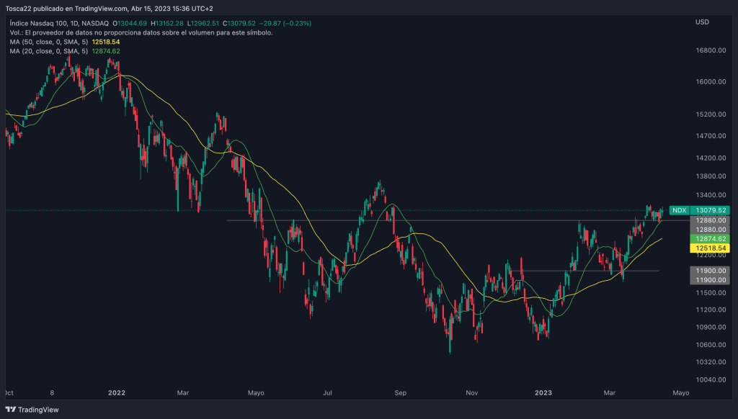This screenshot has width=738, height=419.
Task: Click the 2022 label on the time axis
Action: point(117,393)
